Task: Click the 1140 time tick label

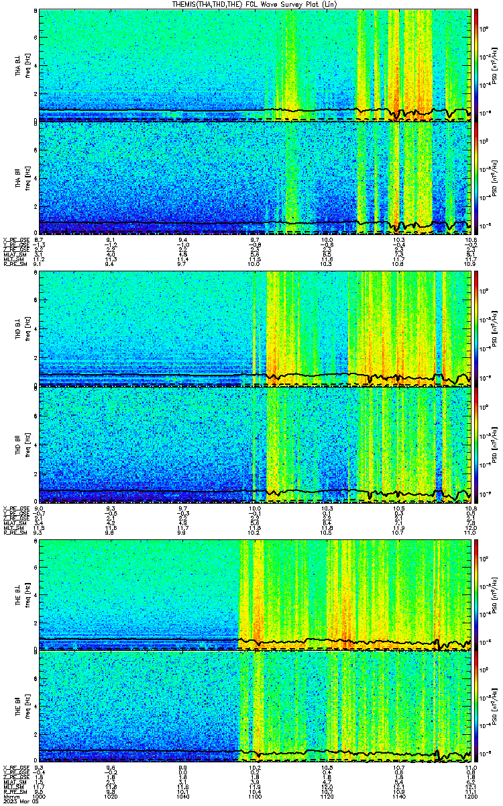Action: pos(398,796)
